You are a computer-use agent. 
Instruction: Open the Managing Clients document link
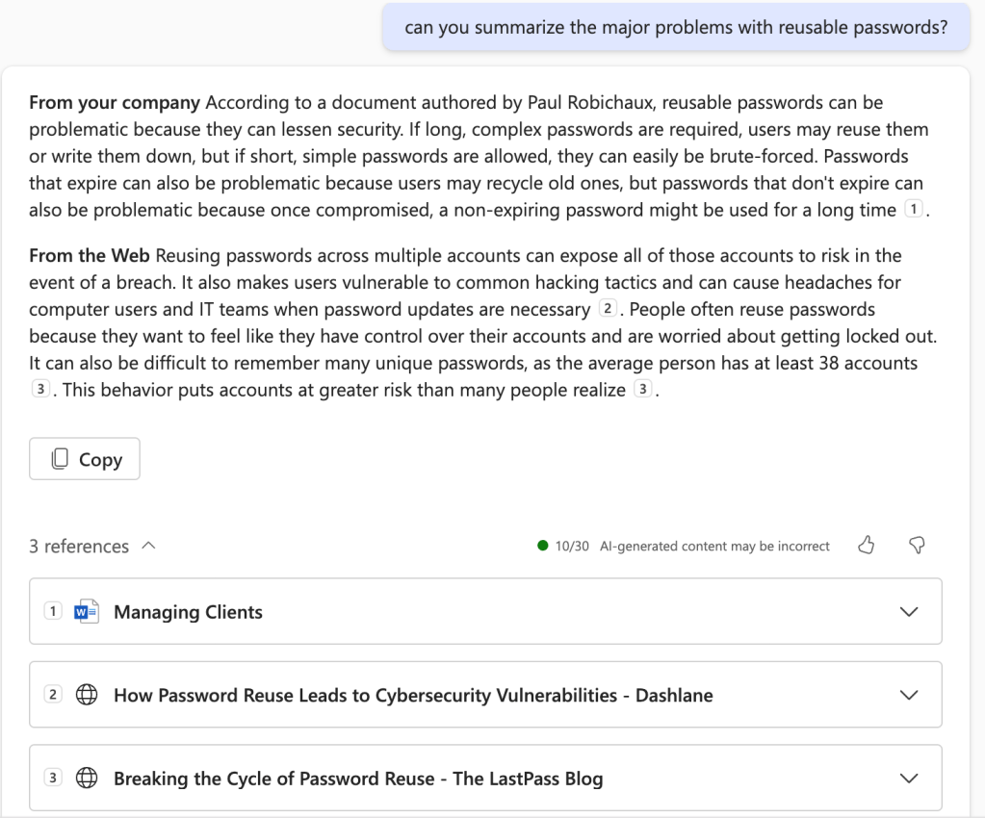point(188,612)
